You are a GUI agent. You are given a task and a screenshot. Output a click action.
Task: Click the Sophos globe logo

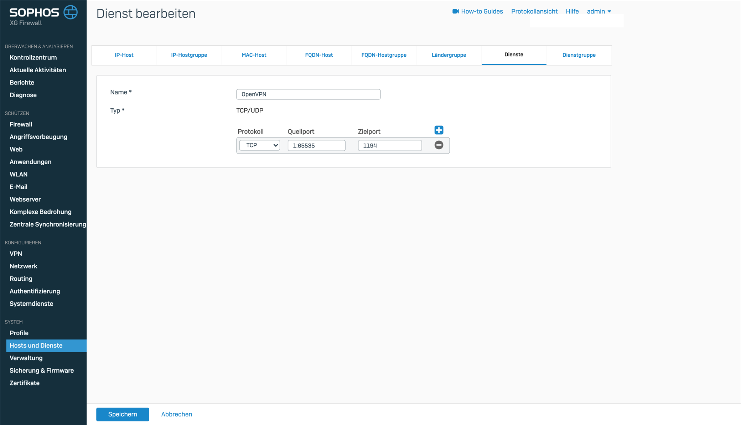[x=71, y=12]
